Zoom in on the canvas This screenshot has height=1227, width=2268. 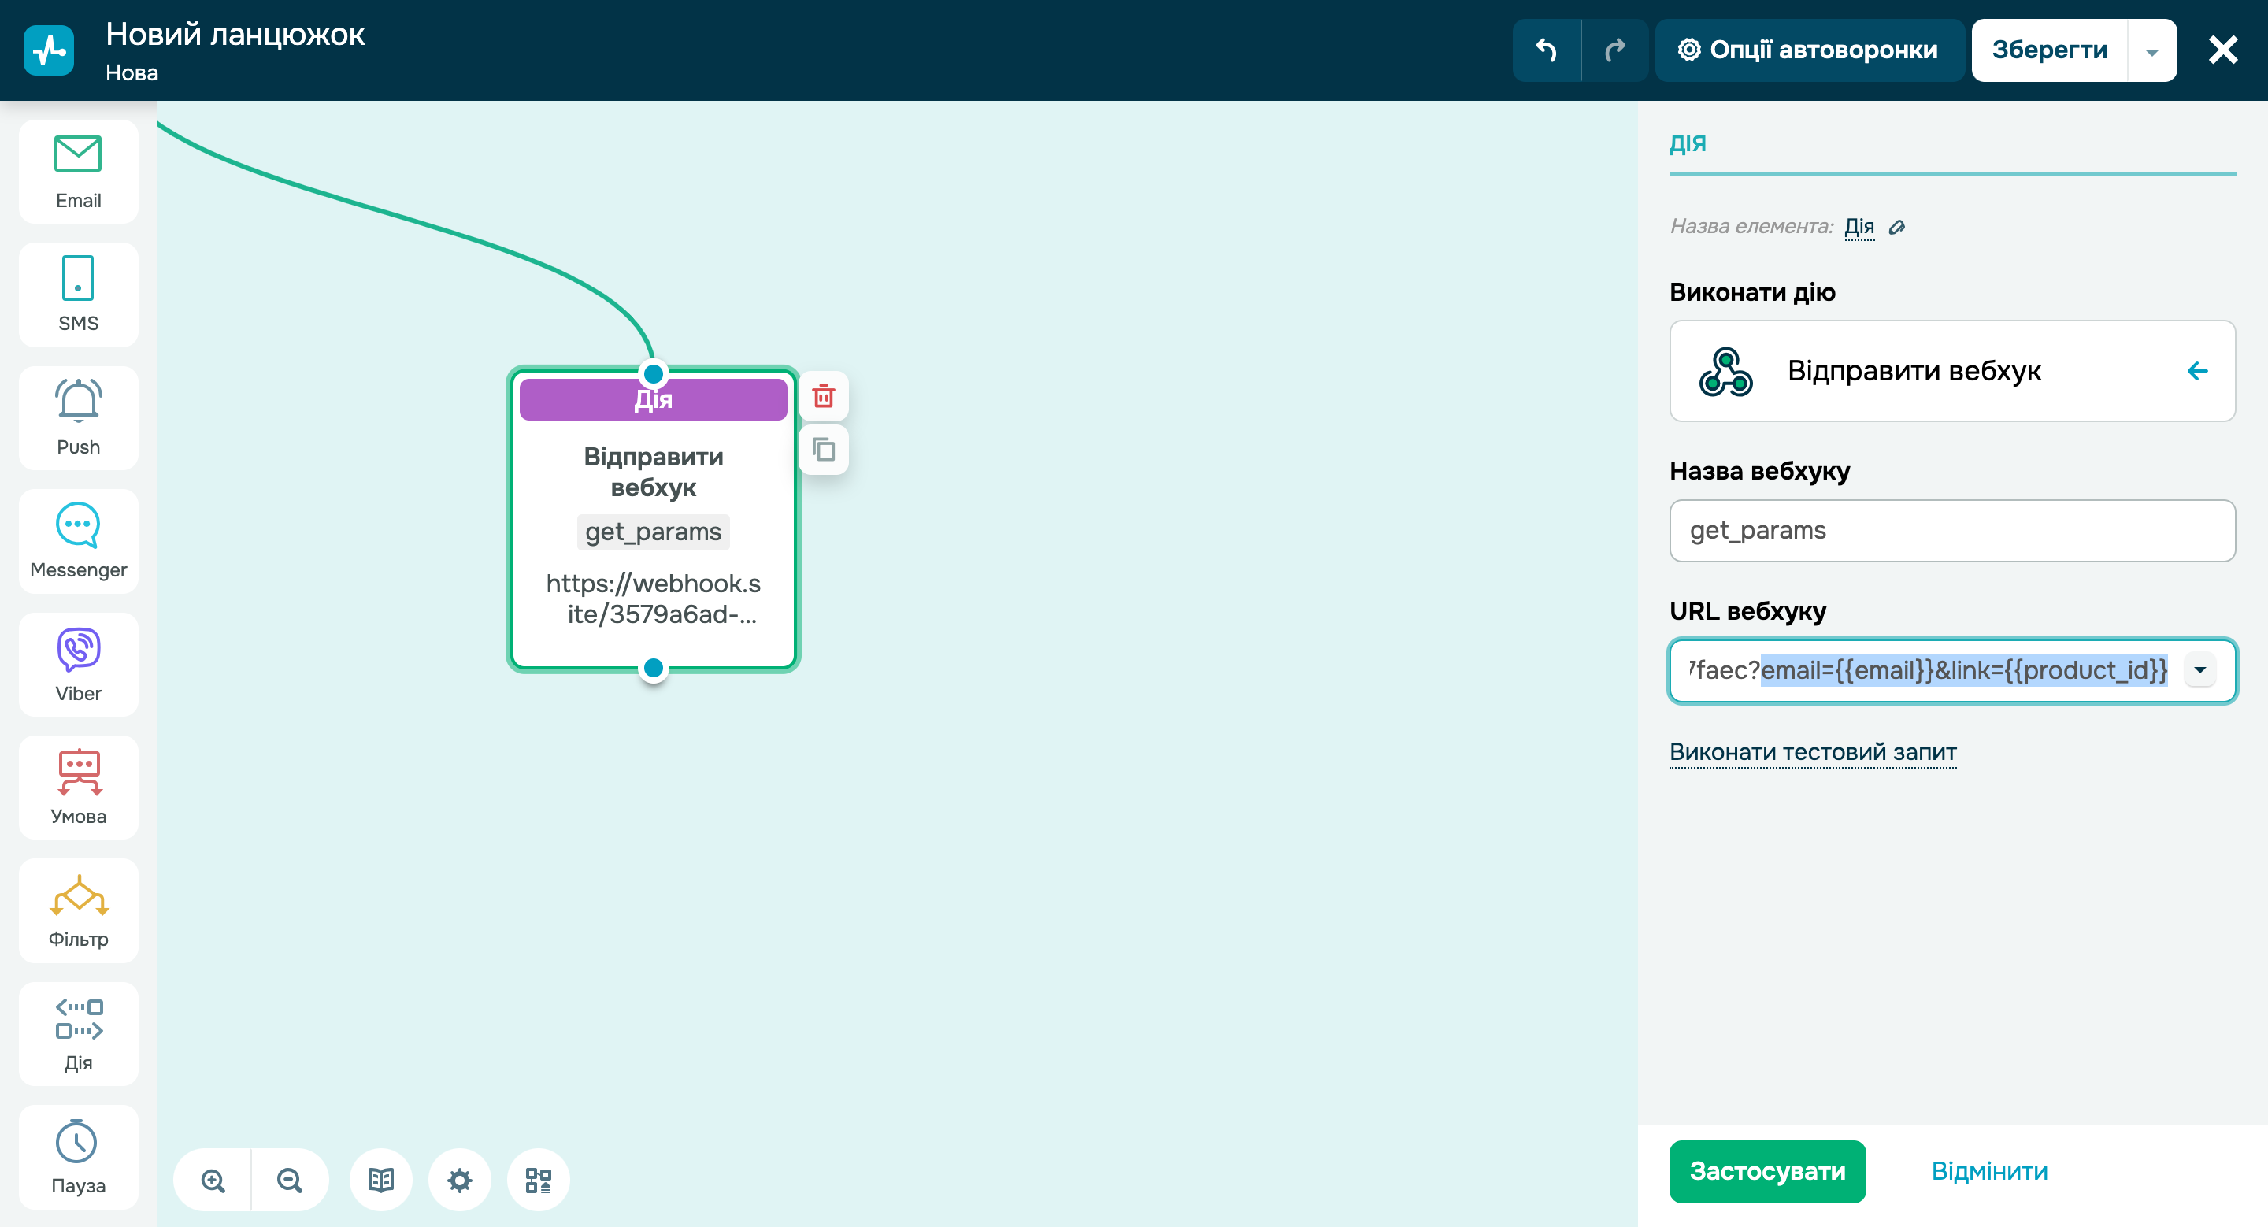(x=213, y=1180)
